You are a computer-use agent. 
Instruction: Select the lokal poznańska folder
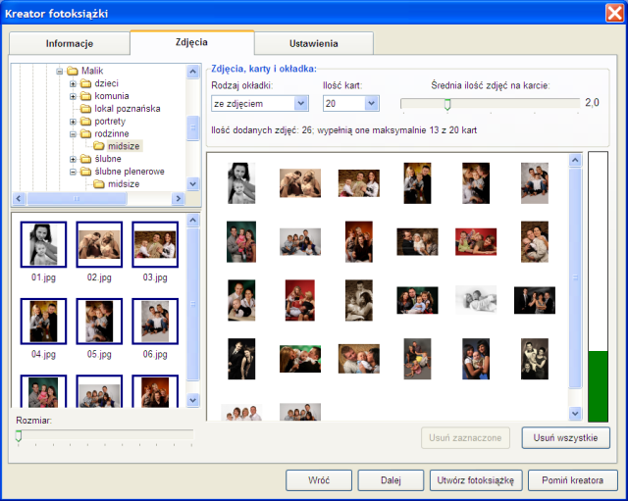127,109
